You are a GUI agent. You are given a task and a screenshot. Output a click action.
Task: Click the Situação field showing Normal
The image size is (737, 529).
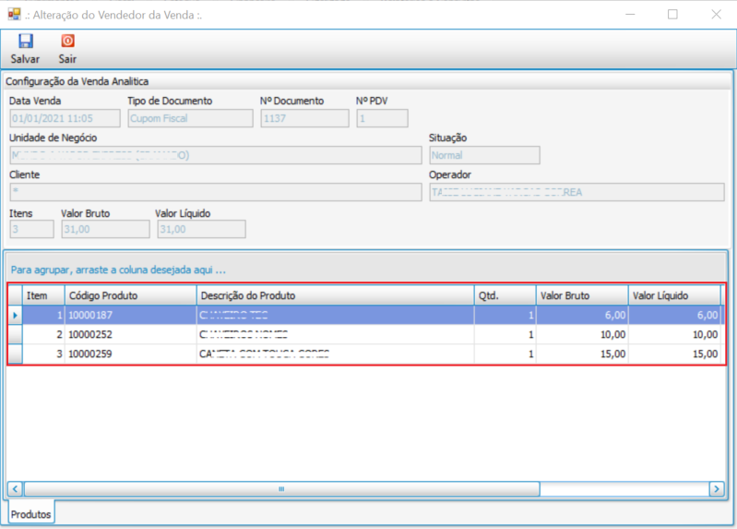pos(484,155)
